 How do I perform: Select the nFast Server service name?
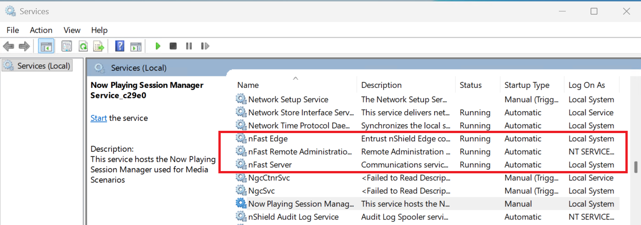[x=270, y=165]
